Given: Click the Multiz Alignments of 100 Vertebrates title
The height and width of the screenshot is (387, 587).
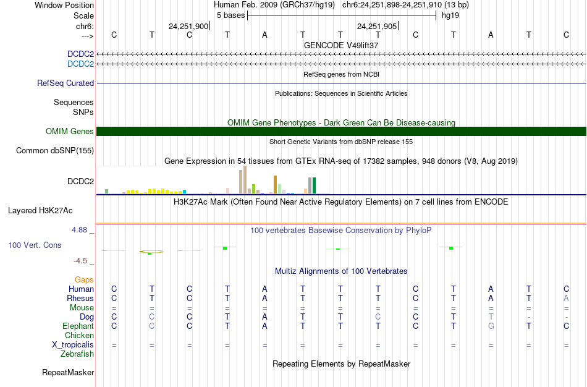Looking at the screenshot, I should click(x=341, y=271).
